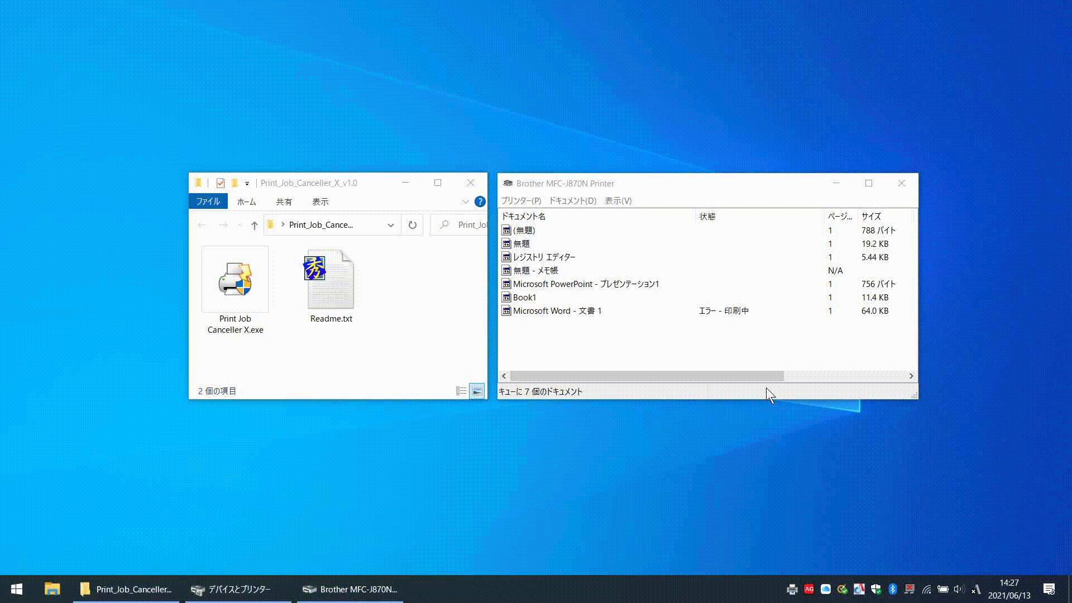The width and height of the screenshot is (1072, 603).
Task: Sort queue by サイズ column header
Action: [x=886, y=217]
